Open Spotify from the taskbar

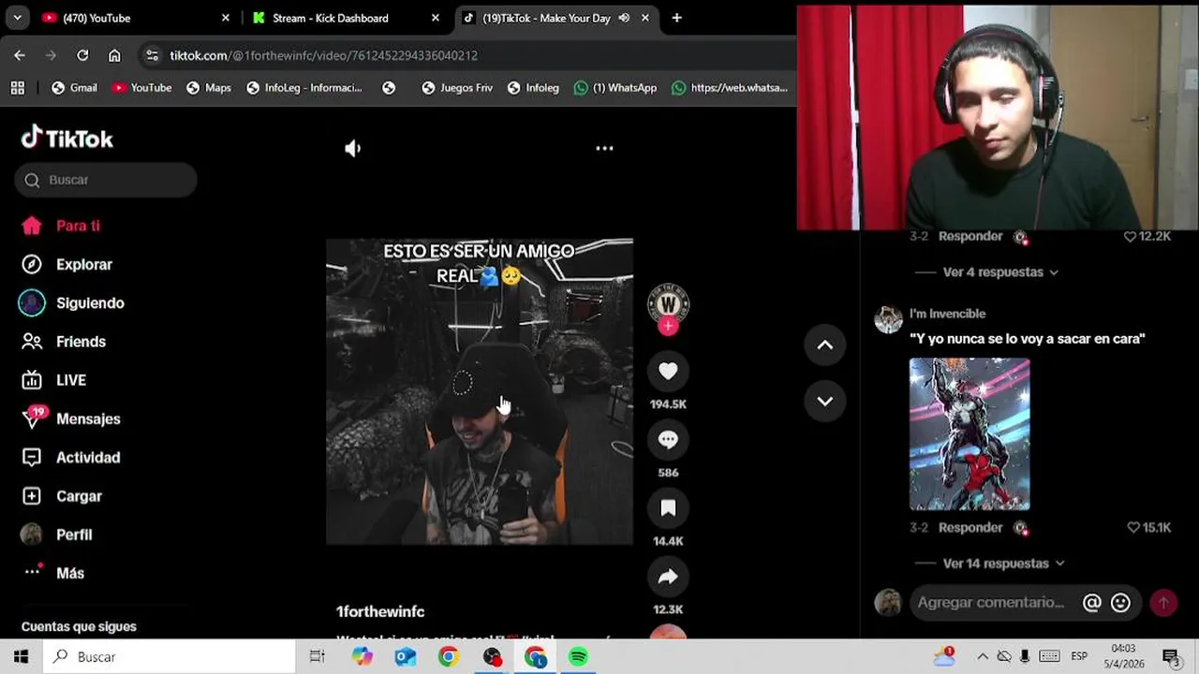[579, 657]
